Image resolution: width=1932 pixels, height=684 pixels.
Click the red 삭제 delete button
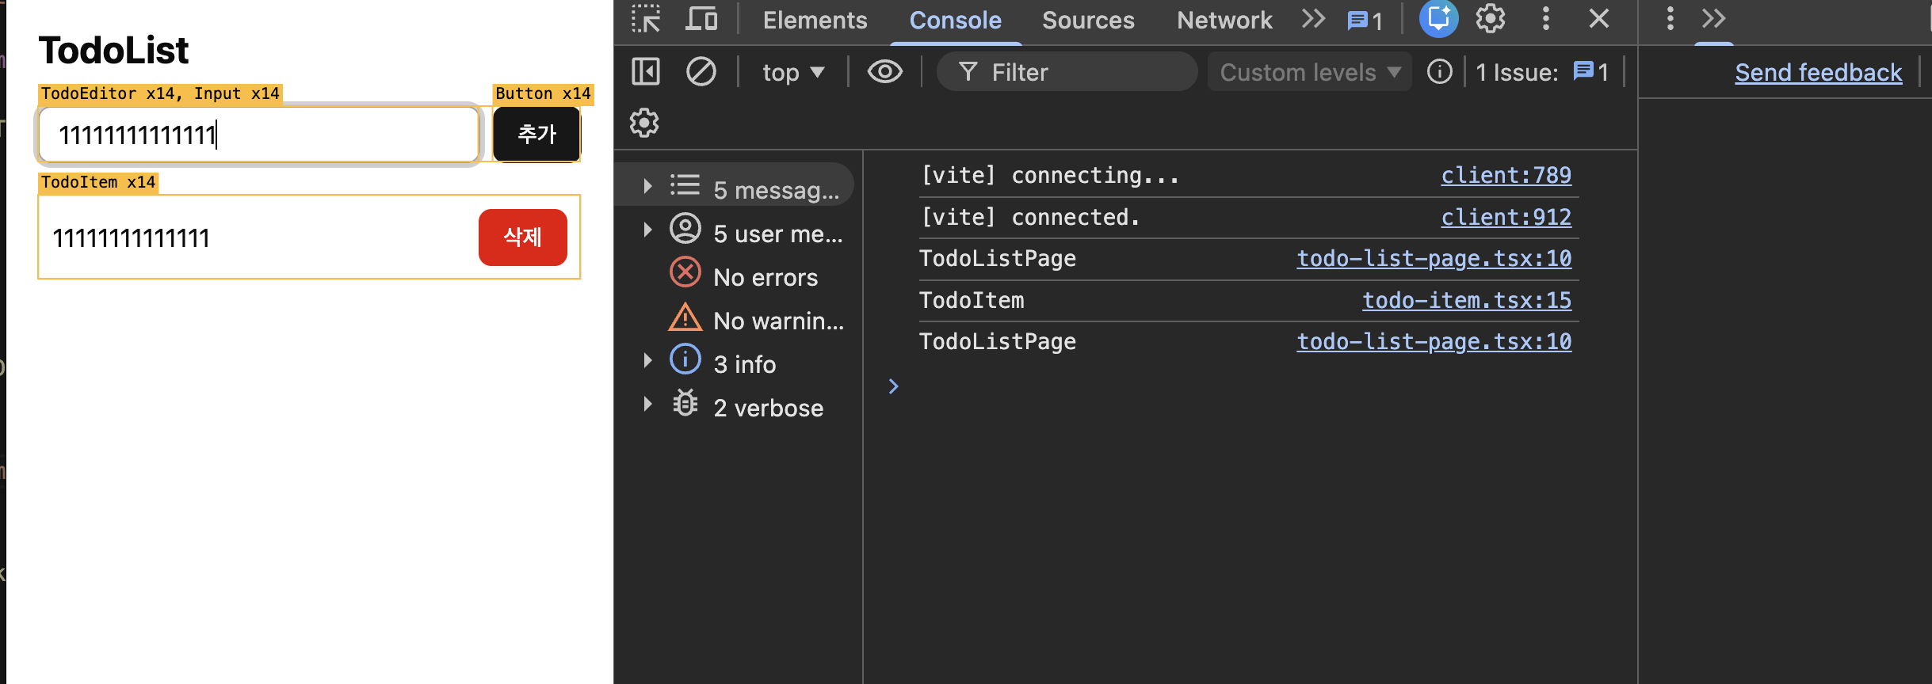522,237
